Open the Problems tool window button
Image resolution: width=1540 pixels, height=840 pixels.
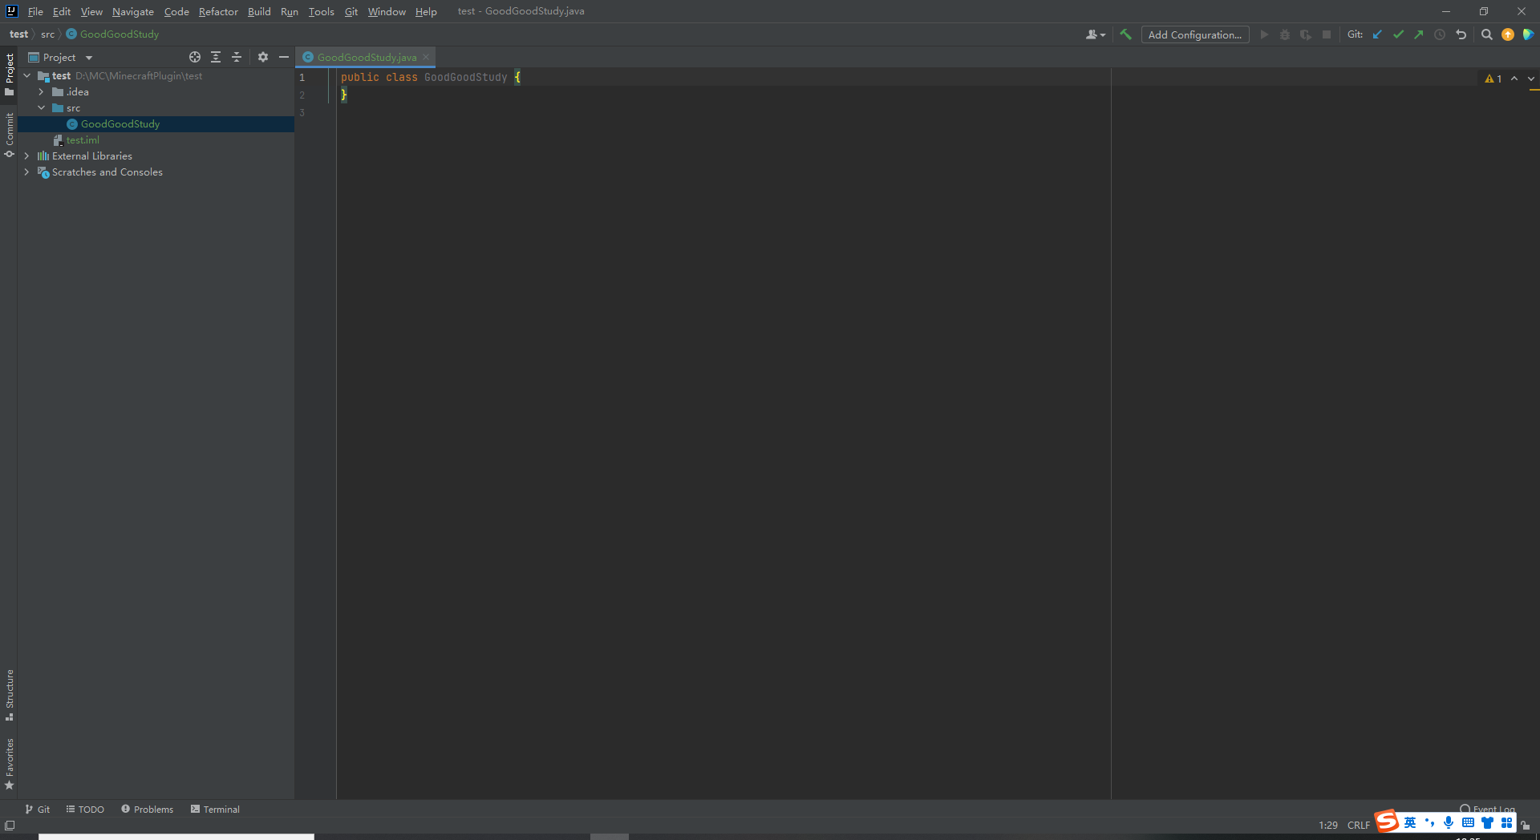(x=148, y=809)
